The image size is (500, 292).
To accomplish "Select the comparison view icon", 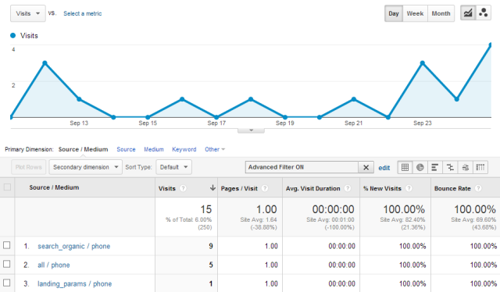I will (450, 167).
